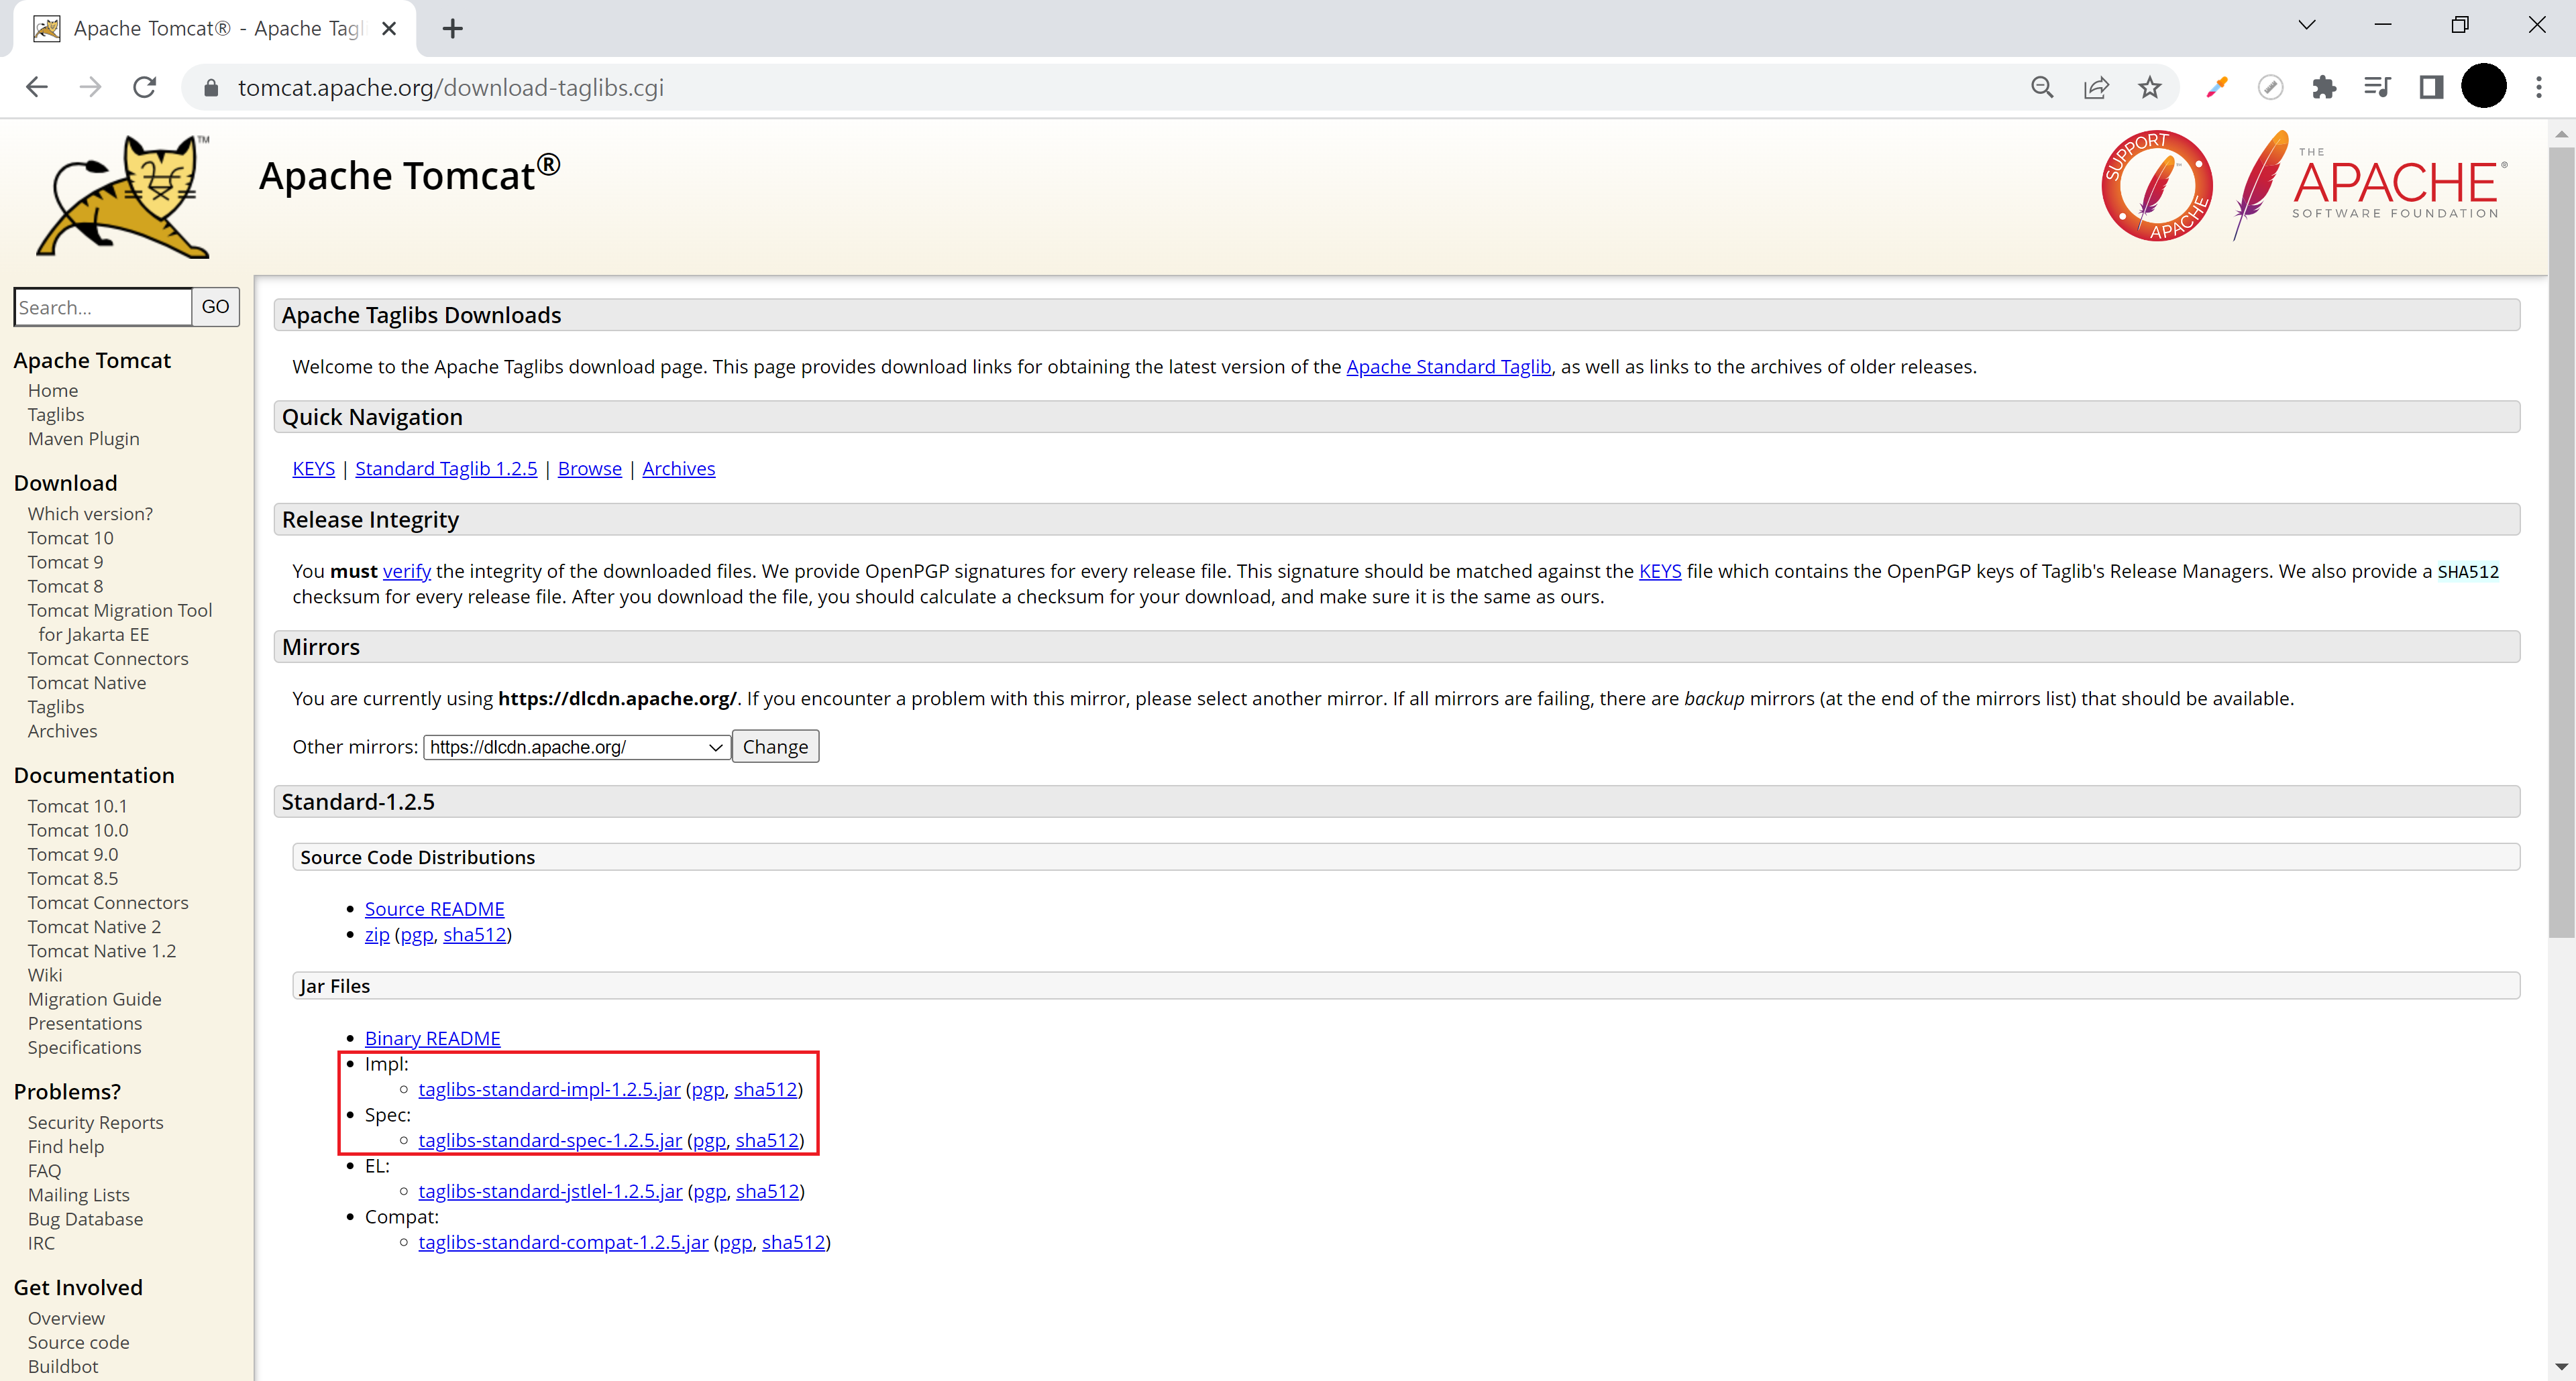2576x1381 pixels.
Task: Click the zoom magnifier icon in address bar
Action: [x=2042, y=88]
